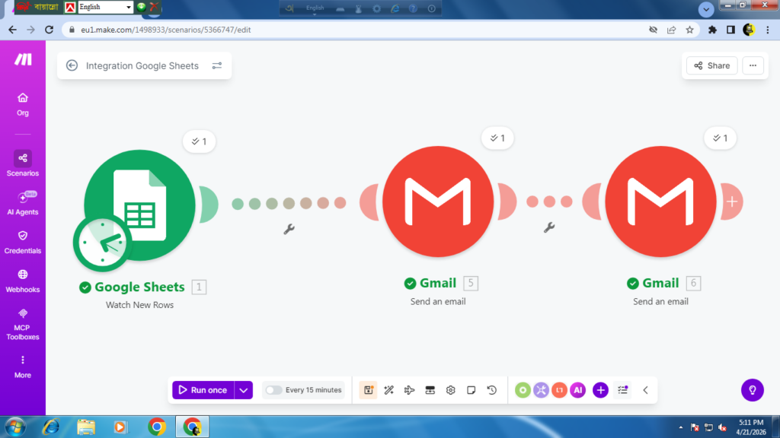Click the magic wand auto-align icon

click(x=389, y=390)
